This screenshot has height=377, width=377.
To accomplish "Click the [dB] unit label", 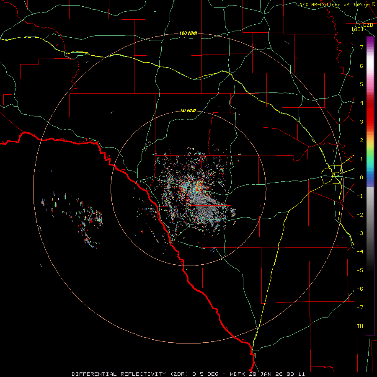I will tap(358, 29).
